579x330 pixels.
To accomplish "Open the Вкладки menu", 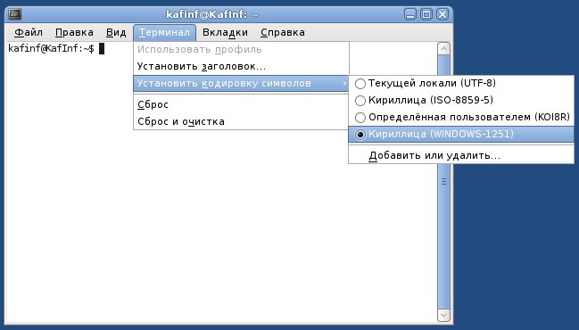I will coord(225,32).
